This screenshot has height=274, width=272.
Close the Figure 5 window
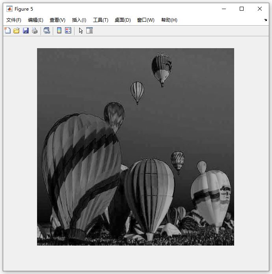pyautogui.click(x=260, y=9)
